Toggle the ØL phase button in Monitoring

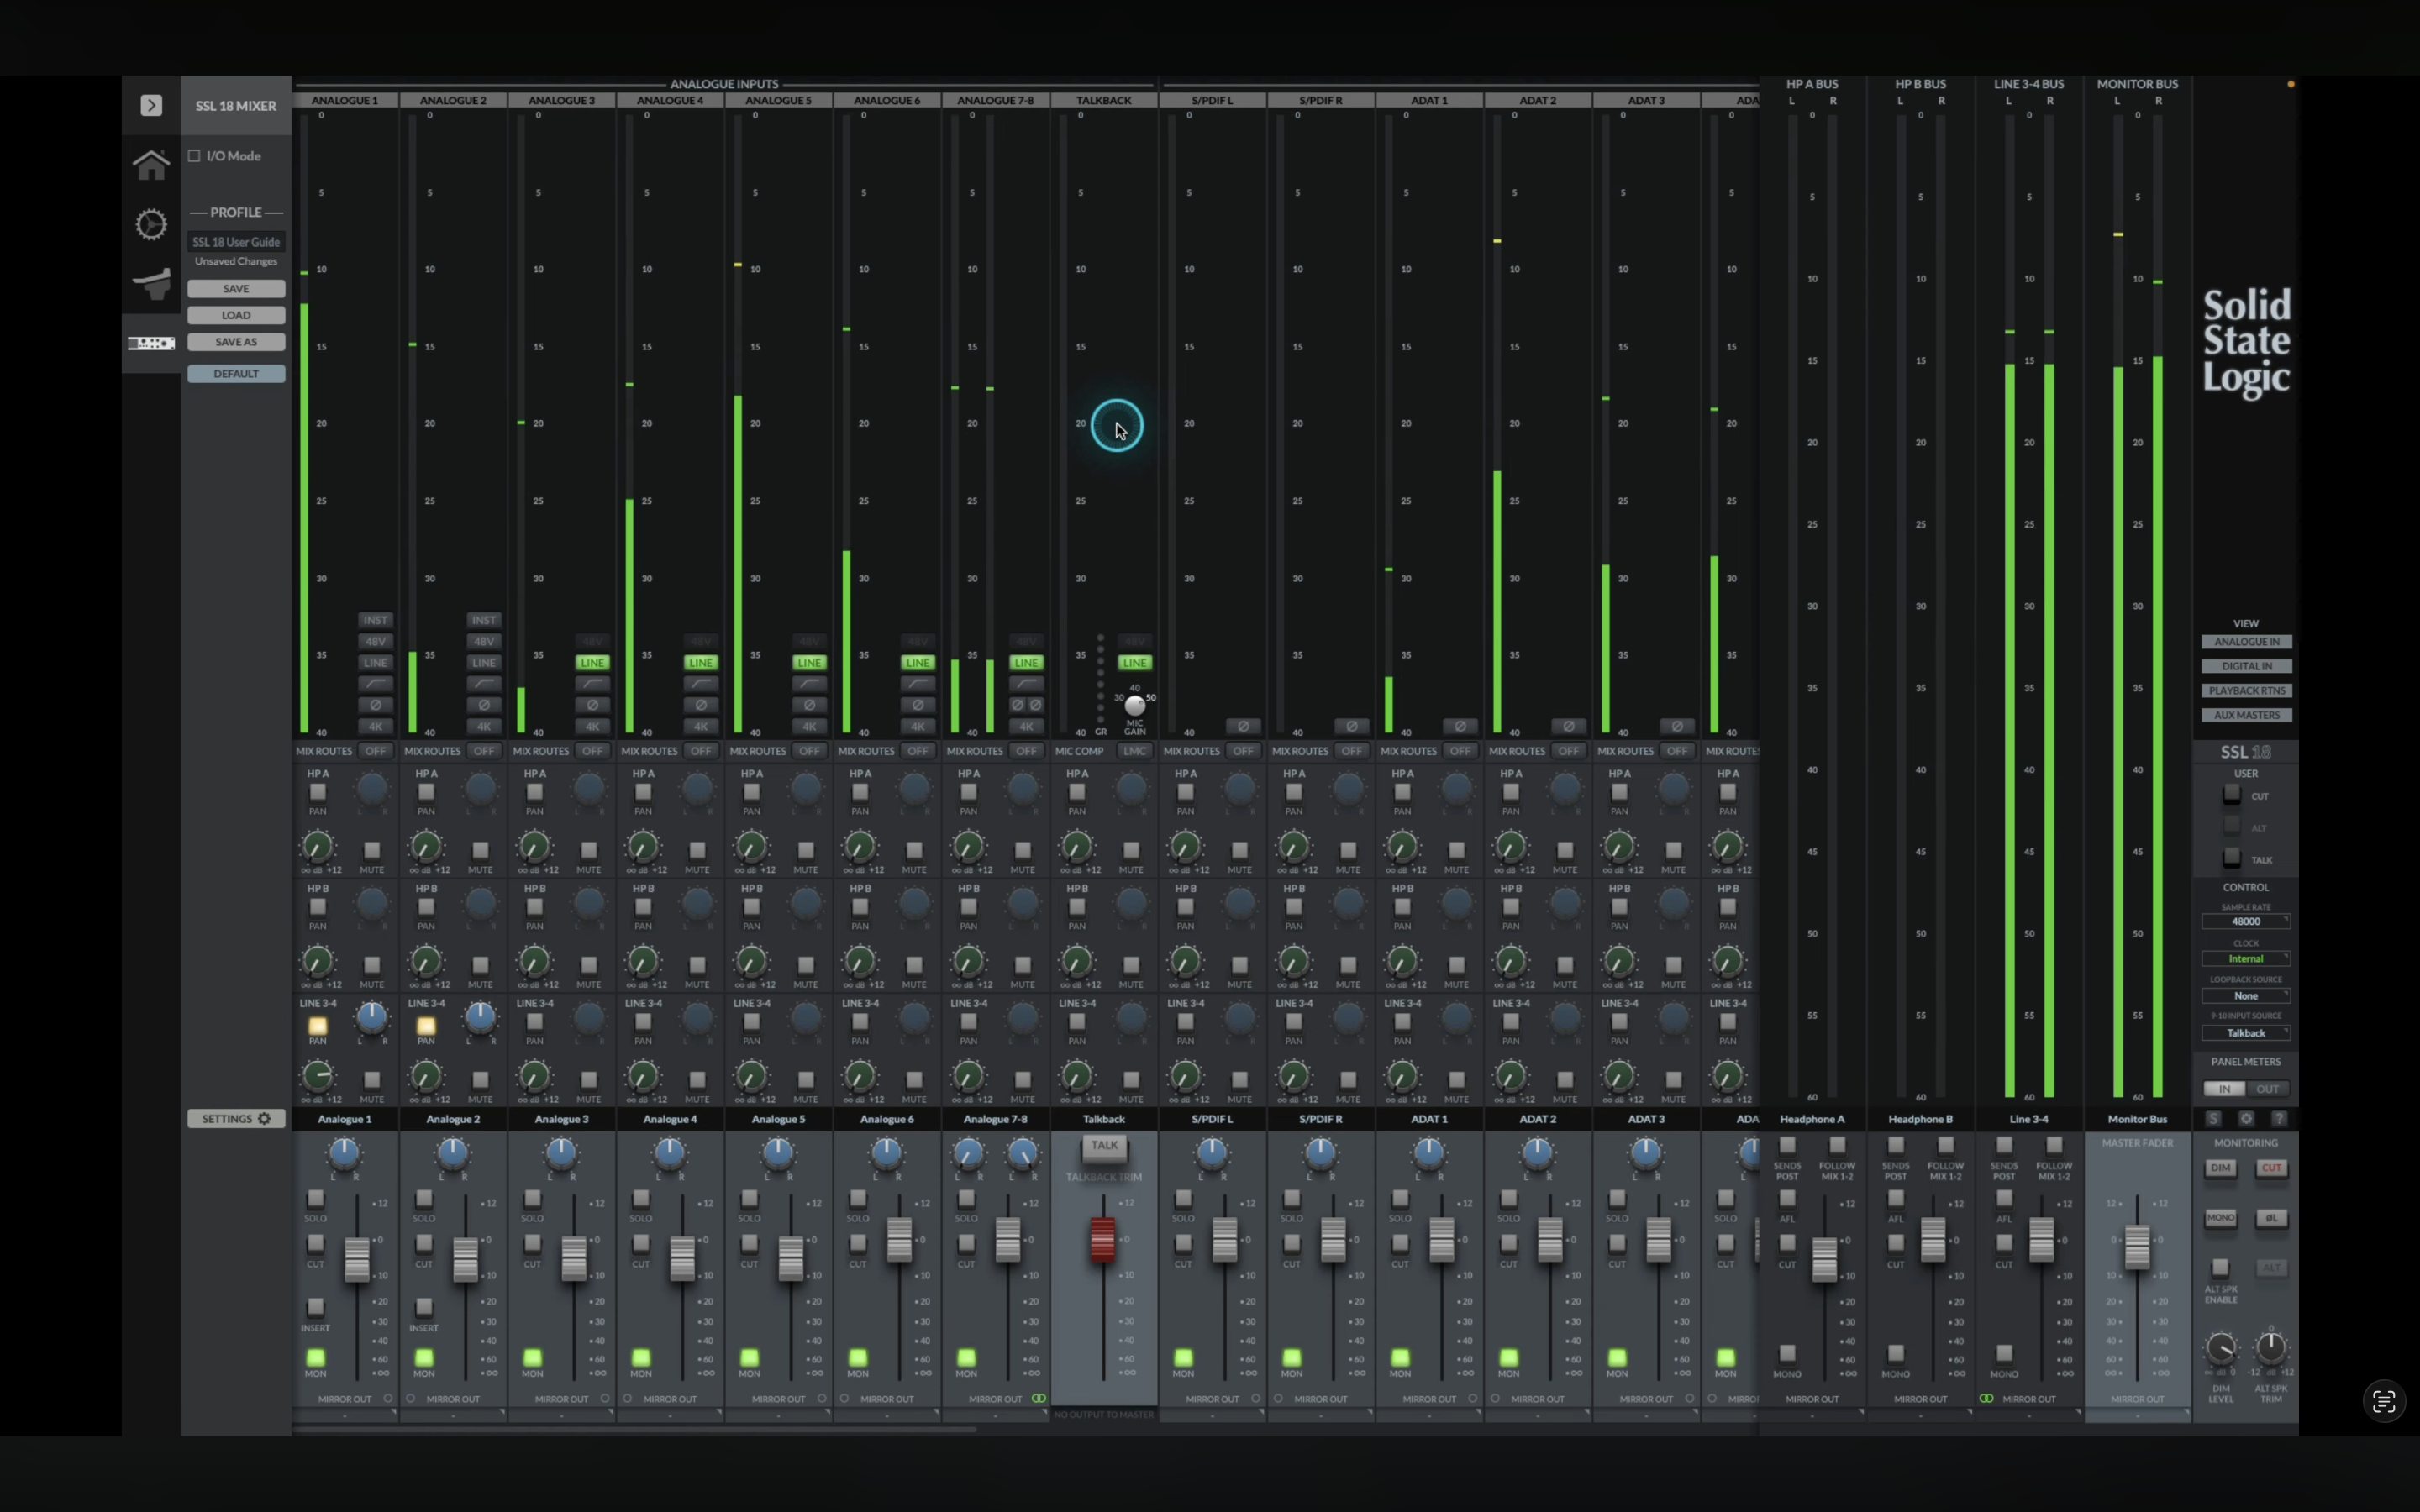[x=2271, y=1218]
